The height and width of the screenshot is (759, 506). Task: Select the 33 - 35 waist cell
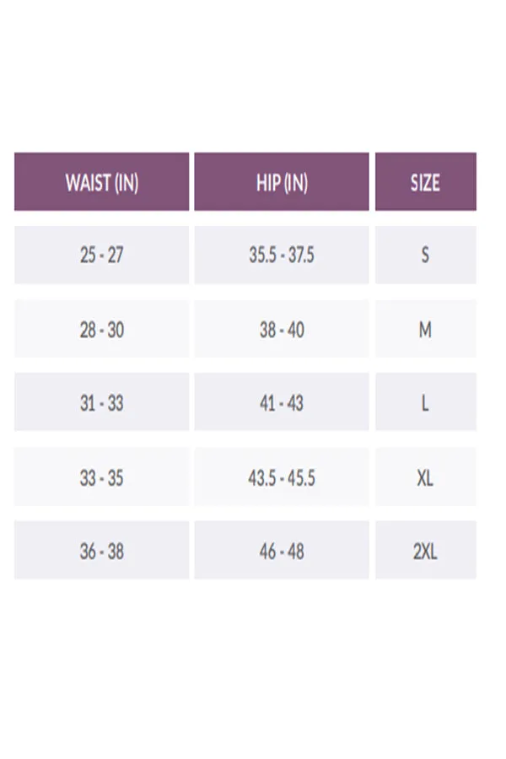point(102,476)
